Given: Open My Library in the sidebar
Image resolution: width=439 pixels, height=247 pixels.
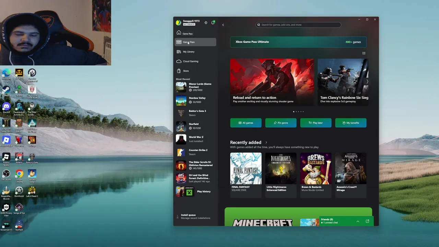Looking at the screenshot, I should click(195, 52).
